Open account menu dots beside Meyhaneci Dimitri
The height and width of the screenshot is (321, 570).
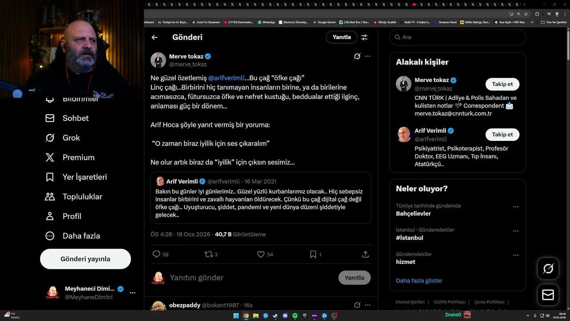click(132, 293)
